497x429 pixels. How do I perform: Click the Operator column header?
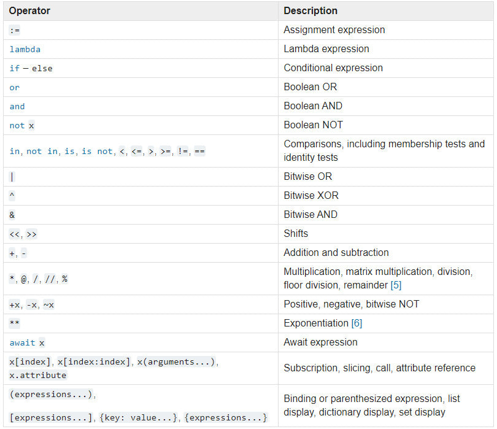tap(29, 11)
